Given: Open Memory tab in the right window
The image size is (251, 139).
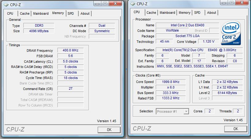Looking at the screenshot, I should coord(185,13).
